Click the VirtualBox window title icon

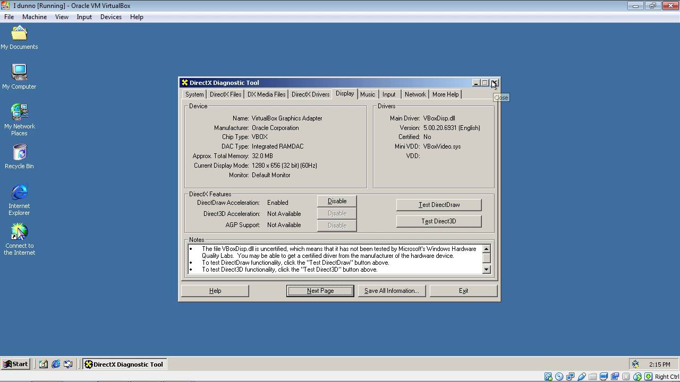click(5, 6)
